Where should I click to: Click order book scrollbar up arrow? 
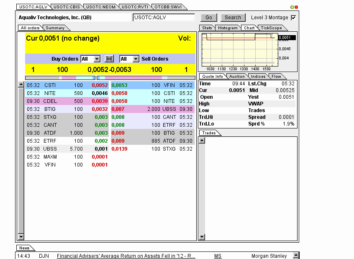tap(21, 85)
